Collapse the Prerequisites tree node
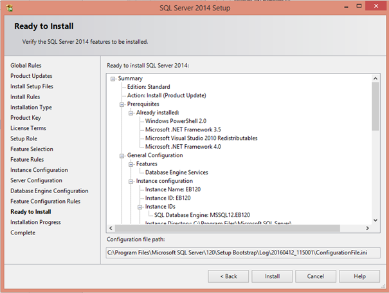This screenshot has height=293, width=389. [122, 104]
